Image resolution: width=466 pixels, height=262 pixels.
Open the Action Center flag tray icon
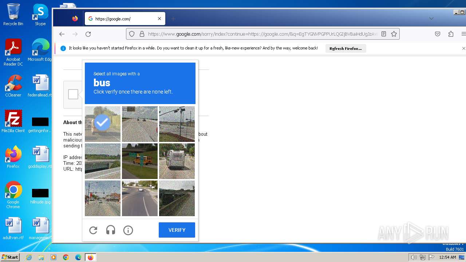point(431,257)
